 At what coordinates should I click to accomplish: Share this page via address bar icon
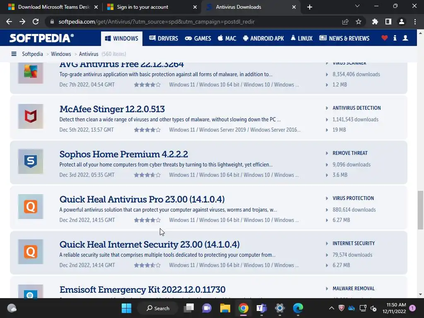pyautogui.click(x=345, y=22)
